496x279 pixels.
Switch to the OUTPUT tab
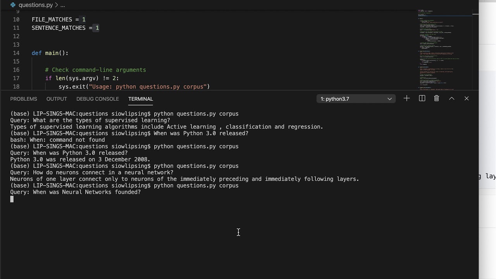point(57,99)
